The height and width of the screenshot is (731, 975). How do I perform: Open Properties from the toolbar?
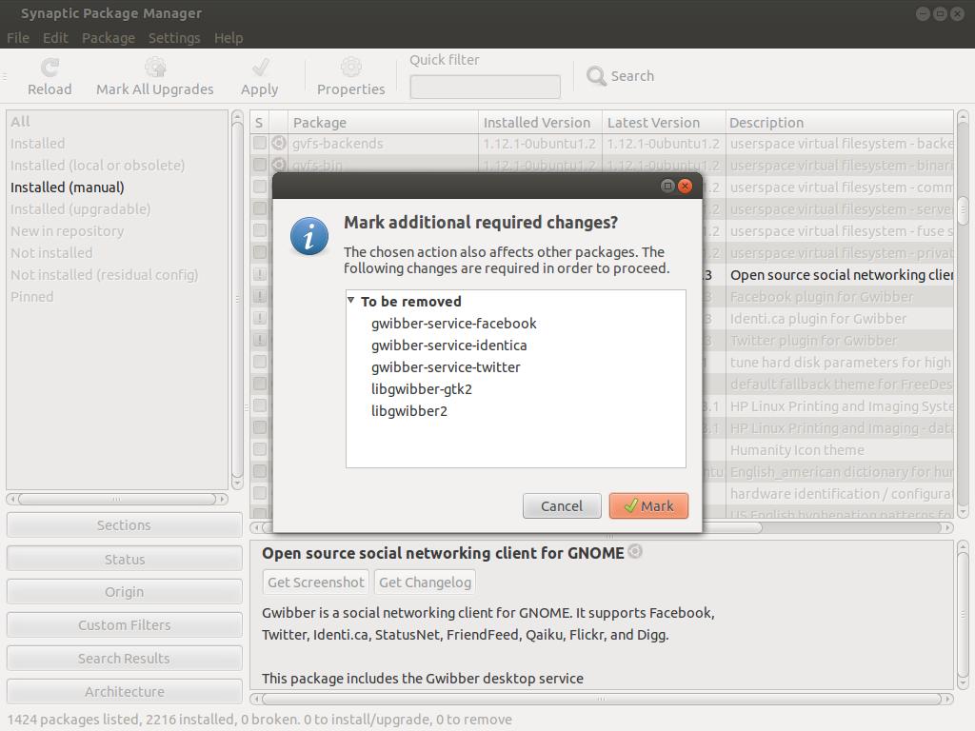(350, 68)
